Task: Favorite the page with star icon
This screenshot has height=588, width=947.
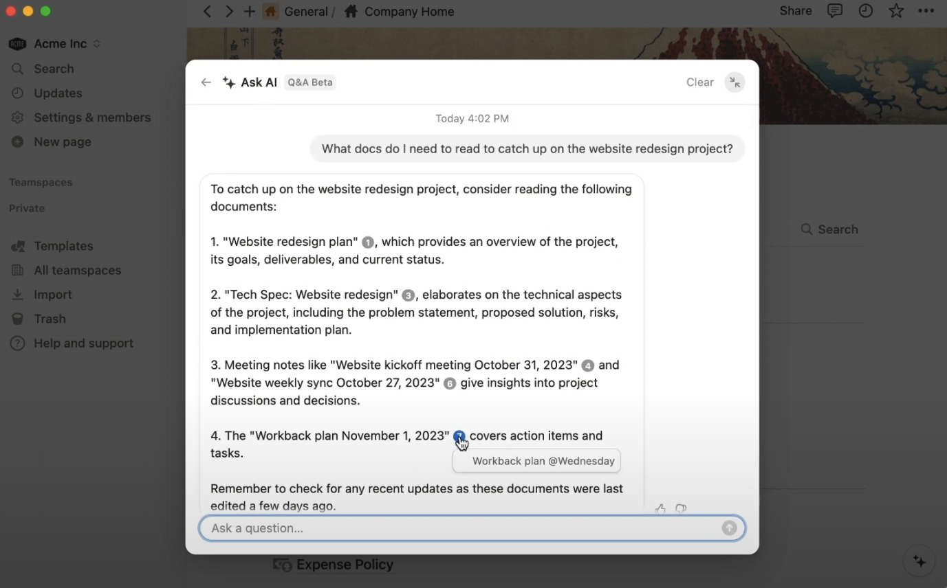Action: pyautogui.click(x=896, y=11)
